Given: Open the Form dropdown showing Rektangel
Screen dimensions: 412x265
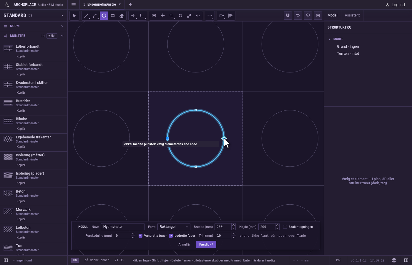Looking at the screenshot, I should click(x=174, y=227).
